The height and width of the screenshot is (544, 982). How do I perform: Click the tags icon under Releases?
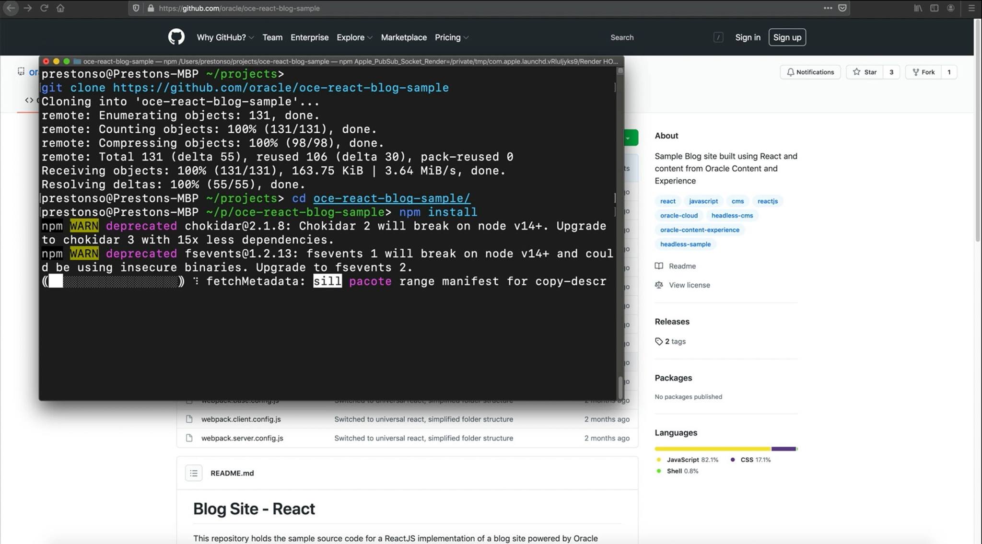click(659, 341)
